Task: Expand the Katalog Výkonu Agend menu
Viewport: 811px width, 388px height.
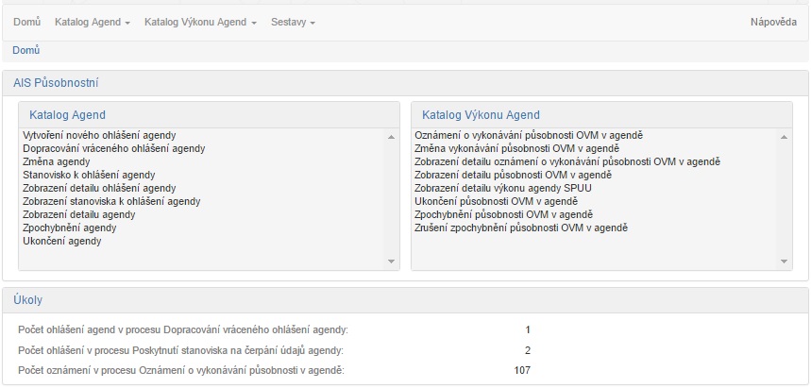Action: [200, 22]
